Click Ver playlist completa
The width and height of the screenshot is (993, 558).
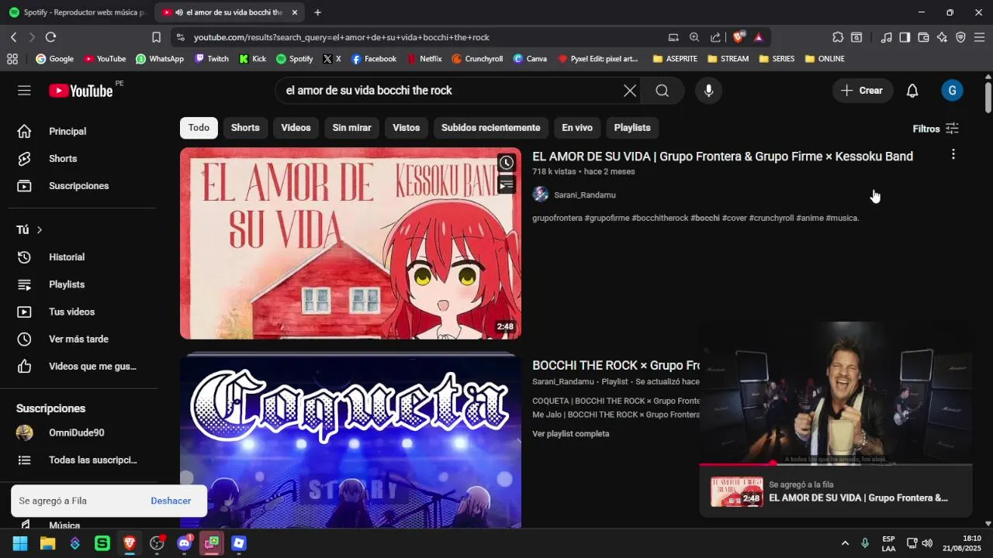point(570,434)
